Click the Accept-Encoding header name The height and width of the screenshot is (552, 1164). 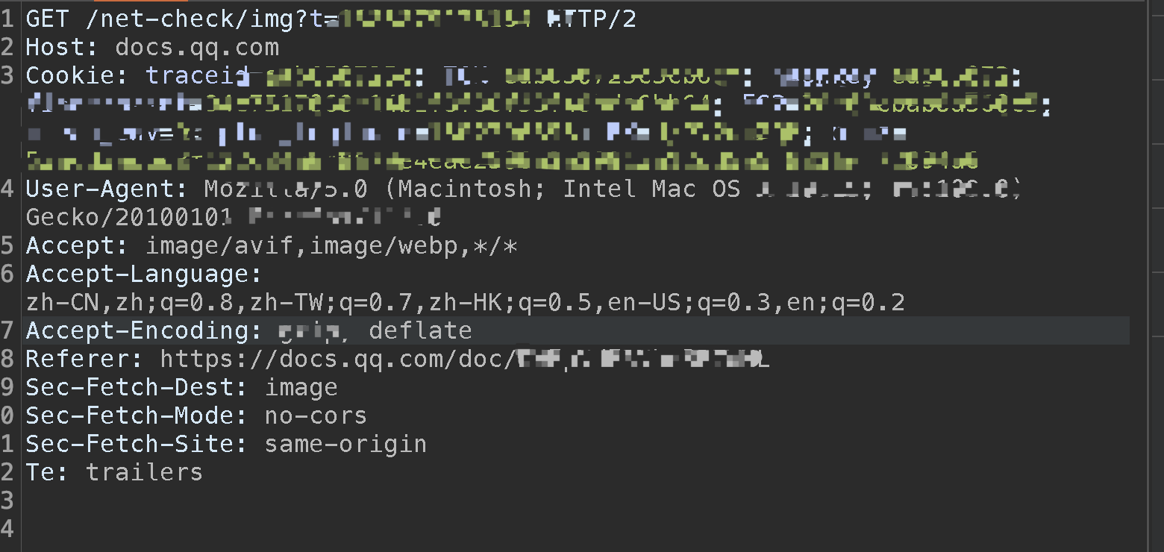tap(143, 330)
